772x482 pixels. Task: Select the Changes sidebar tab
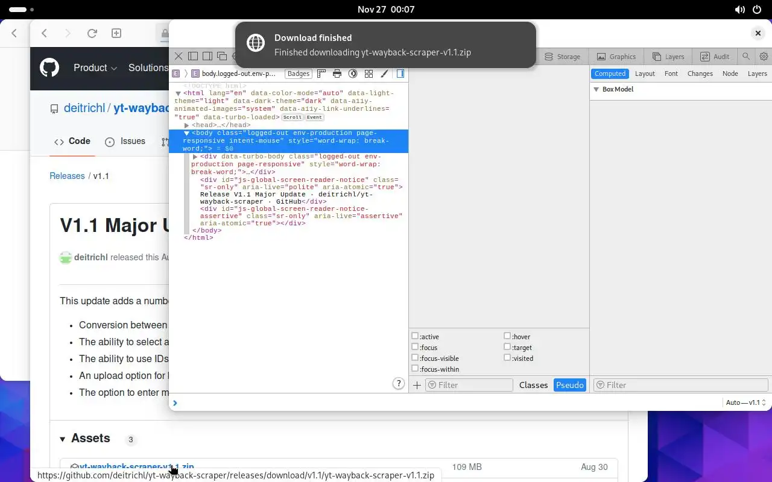[x=700, y=74]
